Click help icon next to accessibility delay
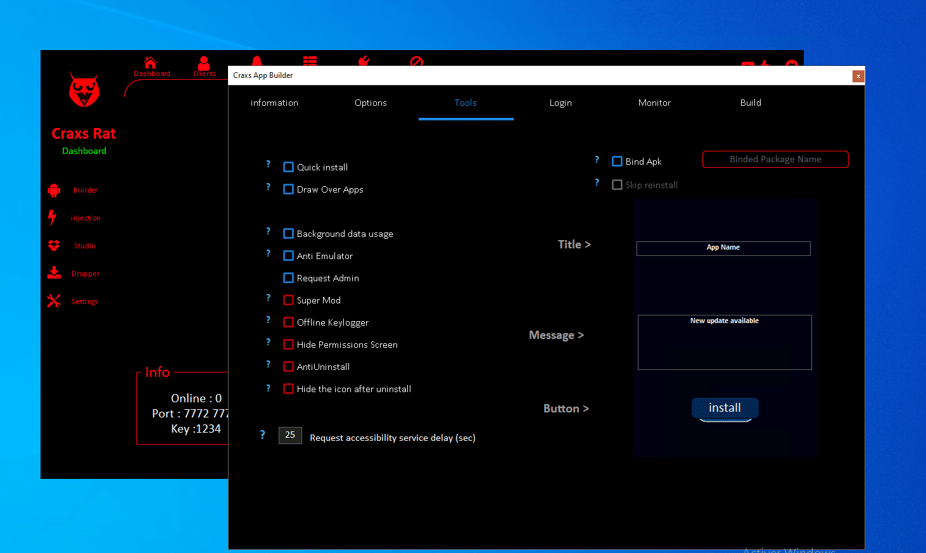The height and width of the screenshot is (553, 926). coord(262,435)
